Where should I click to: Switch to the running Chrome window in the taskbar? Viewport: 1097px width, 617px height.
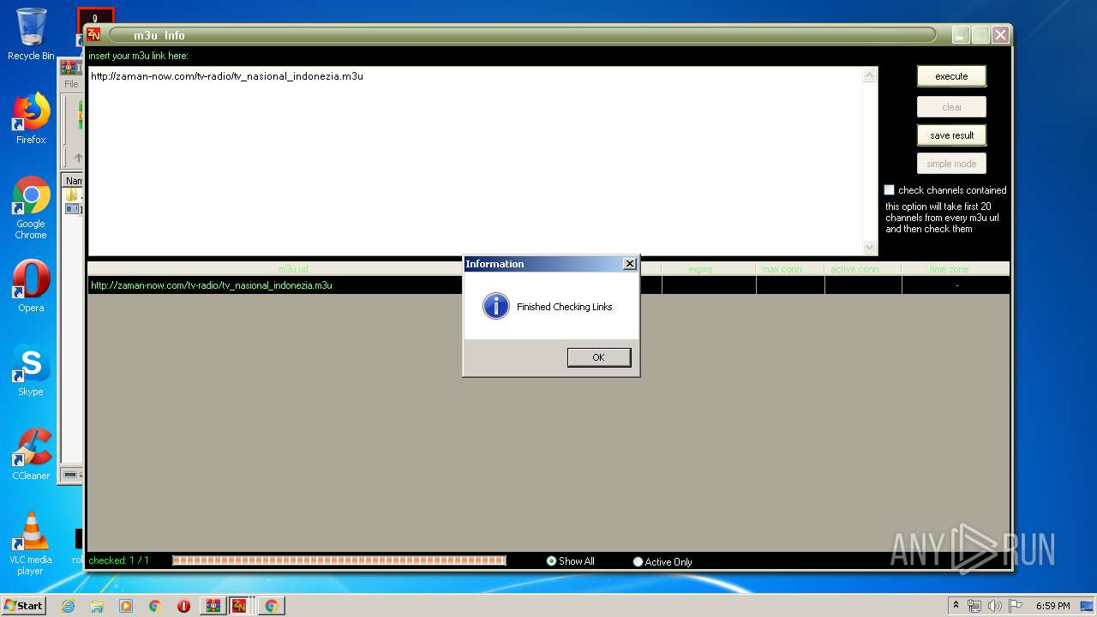click(x=272, y=606)
